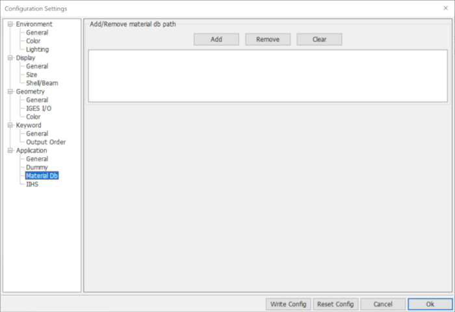Select the Geometry category label
455x312 pixels.
[30, 92]
